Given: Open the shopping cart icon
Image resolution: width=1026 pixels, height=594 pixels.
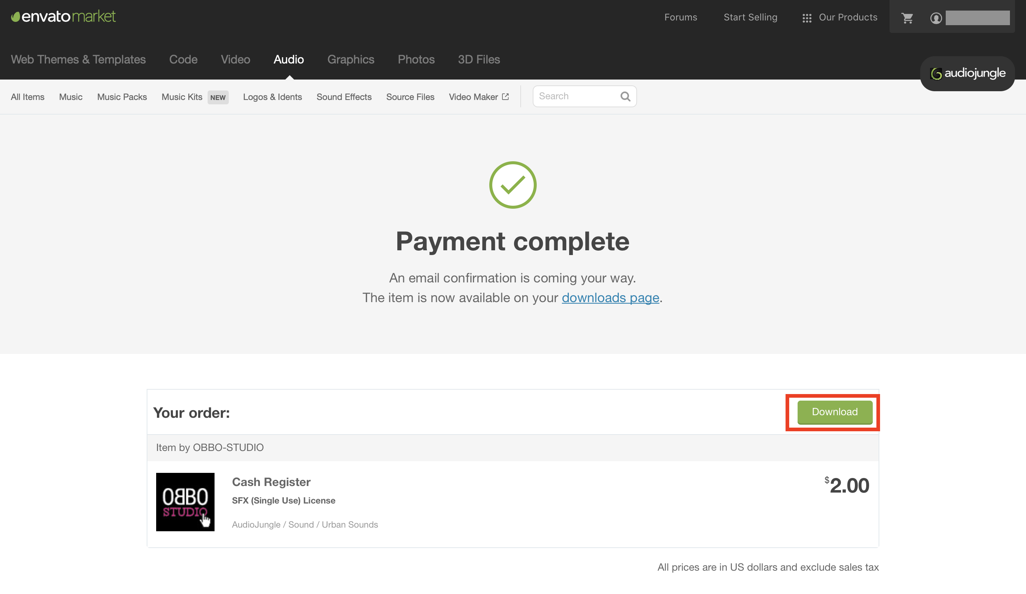Looking at the screenshot, I should point(907,18).
